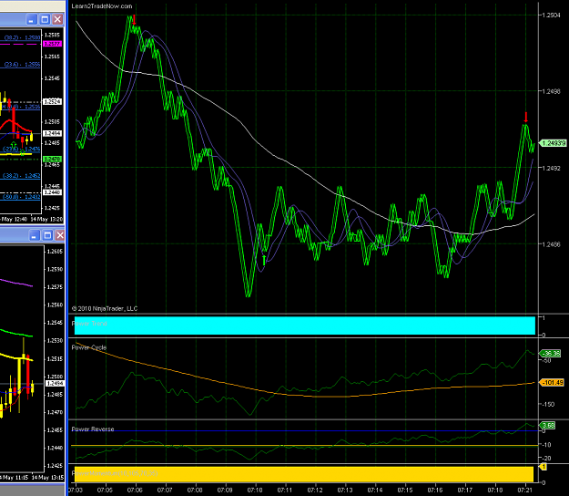Click the 14 May 11:15 time label
569x496 pixels.
[14, 478]
